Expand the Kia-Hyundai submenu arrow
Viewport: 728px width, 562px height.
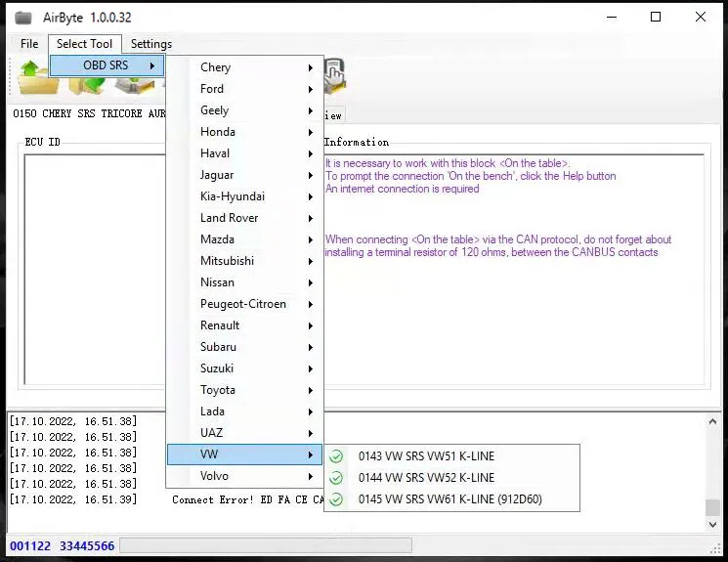point(311,196)
